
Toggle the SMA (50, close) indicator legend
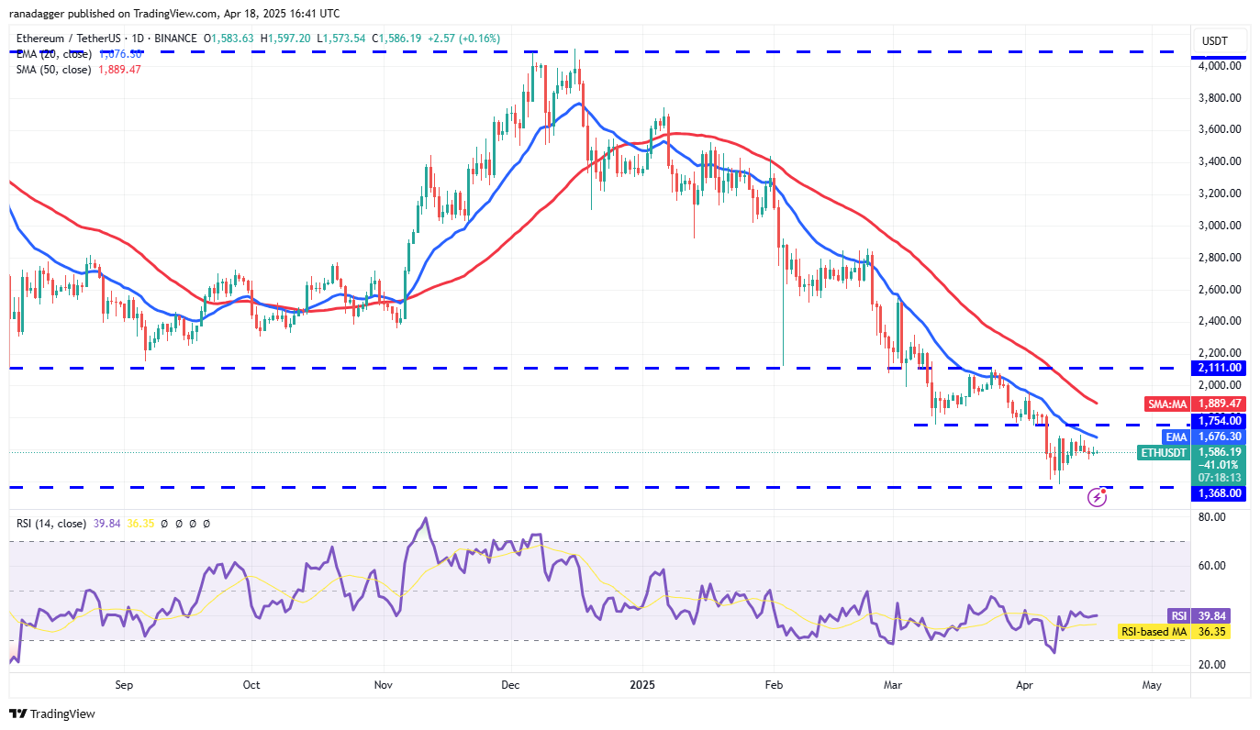55,69
